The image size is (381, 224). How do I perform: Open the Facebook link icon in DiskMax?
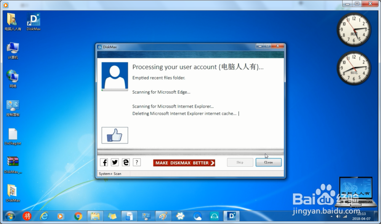pos(104,162)
